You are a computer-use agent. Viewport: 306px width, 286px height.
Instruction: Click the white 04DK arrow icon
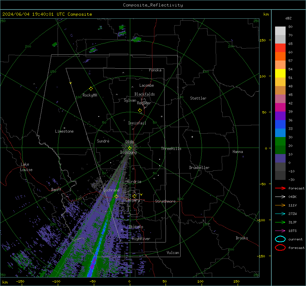[280, 197]
